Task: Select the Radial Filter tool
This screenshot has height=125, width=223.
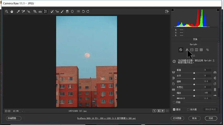Action: click(x=72, y=11)
